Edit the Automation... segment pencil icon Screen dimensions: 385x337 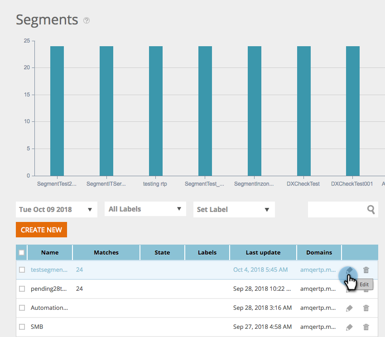coord(349,308)
